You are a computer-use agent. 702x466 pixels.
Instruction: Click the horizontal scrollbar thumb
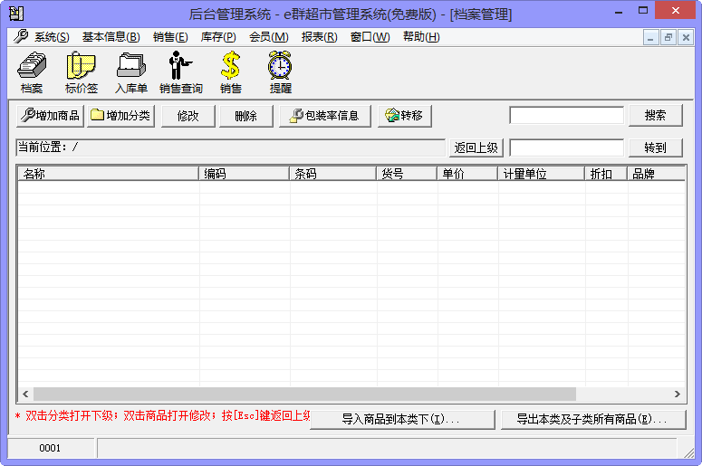pyautogui.click(x=305, y=394)
